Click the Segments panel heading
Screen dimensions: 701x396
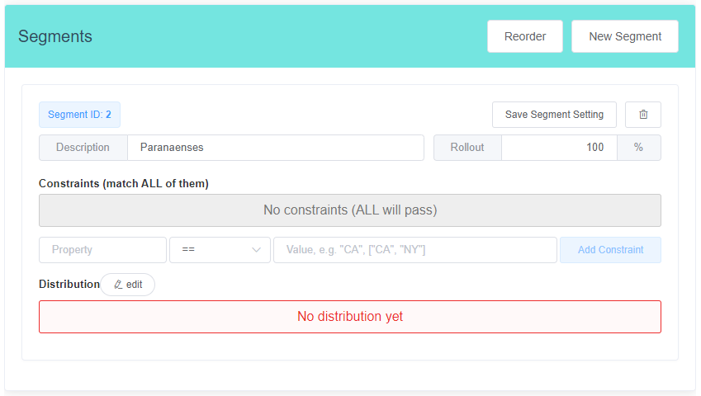(55, 36)
